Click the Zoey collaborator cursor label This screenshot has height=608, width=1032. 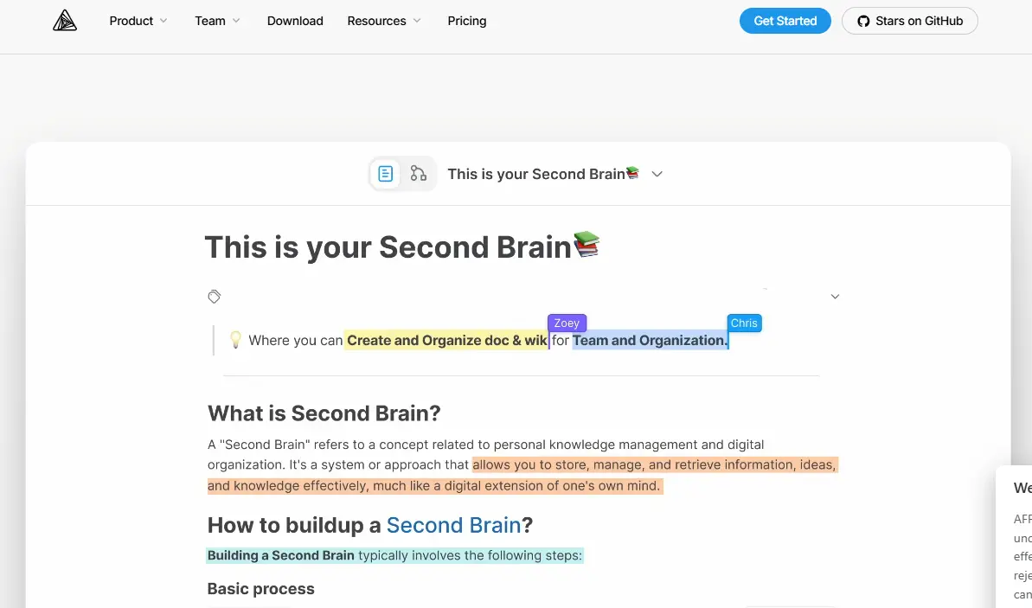tap(567, 323)
